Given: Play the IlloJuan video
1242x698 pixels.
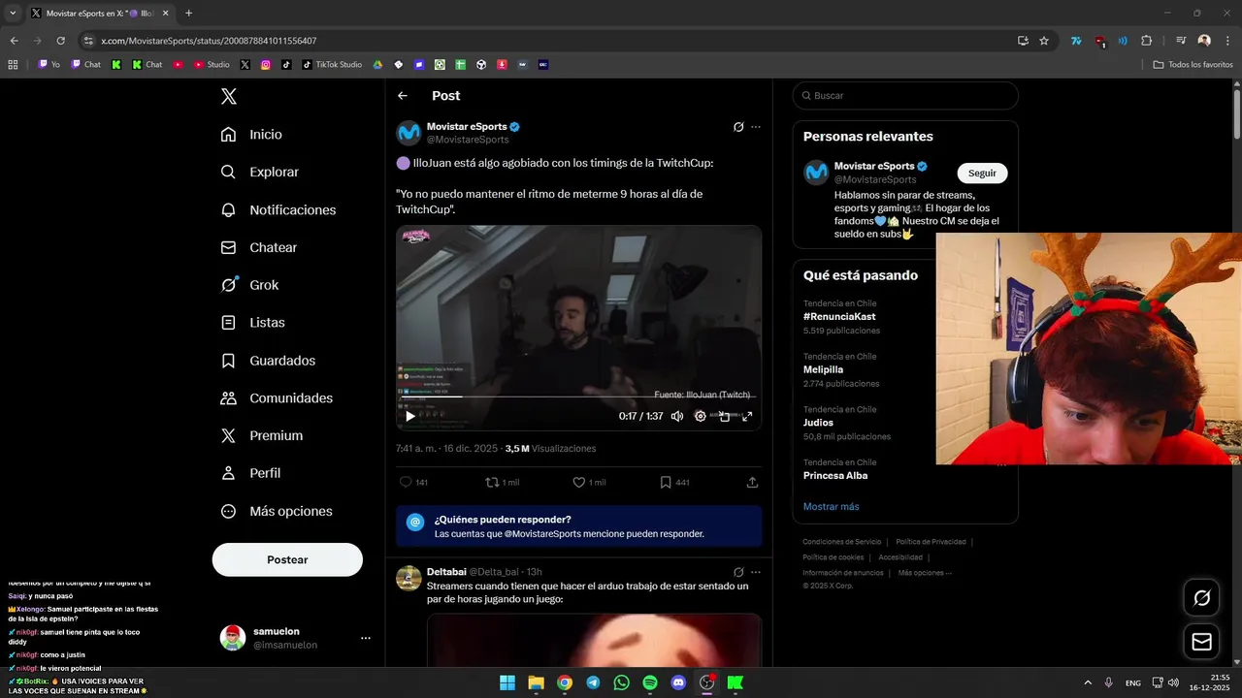Looking at the screenshot, I should [x=410, y=416].
